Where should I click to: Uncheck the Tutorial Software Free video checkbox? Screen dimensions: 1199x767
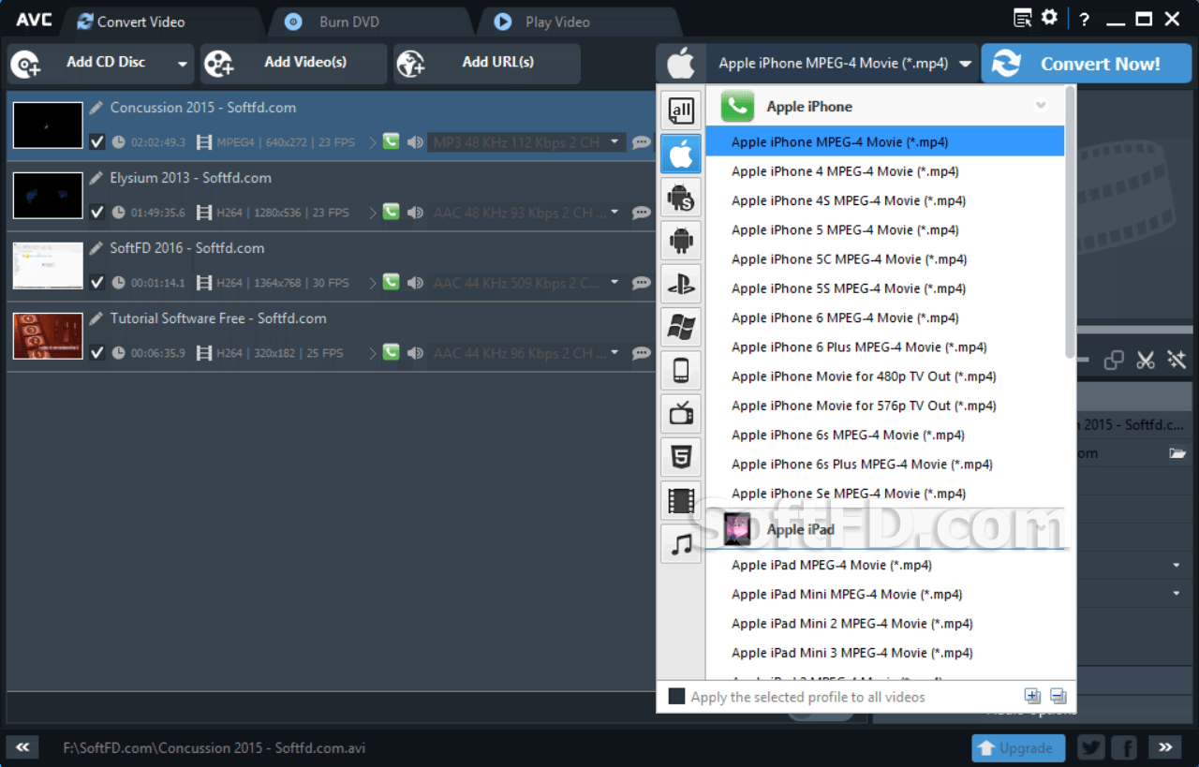pos(97,353)
